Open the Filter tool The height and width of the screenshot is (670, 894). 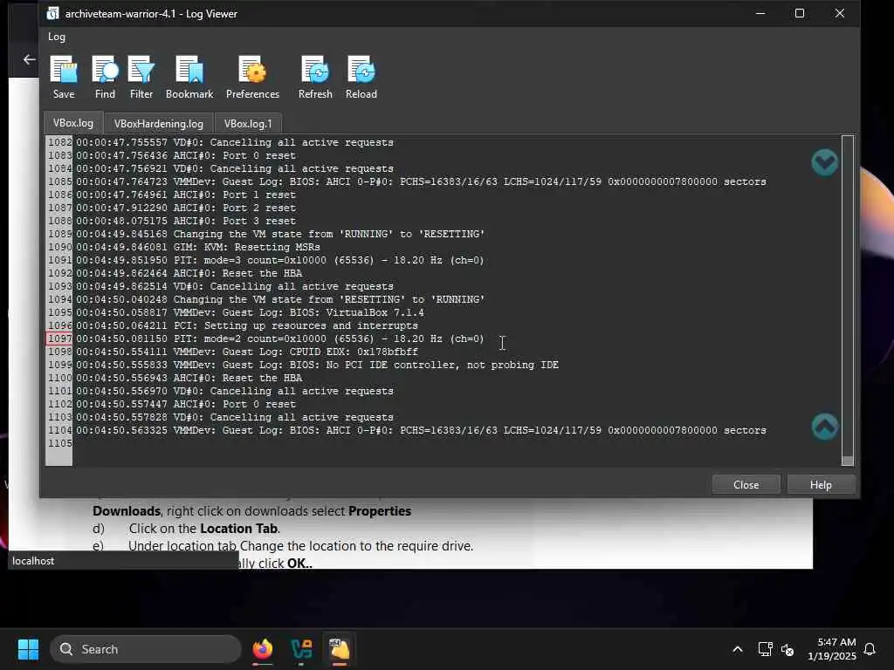(x=141, y=77)
